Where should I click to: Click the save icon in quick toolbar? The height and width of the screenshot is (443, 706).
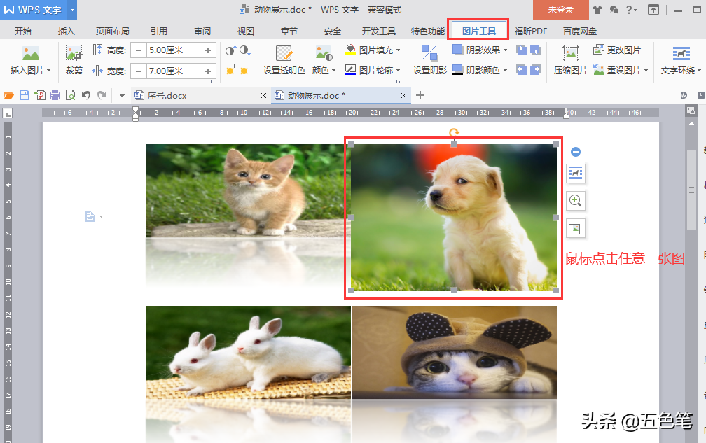click(x=25, y=95)
